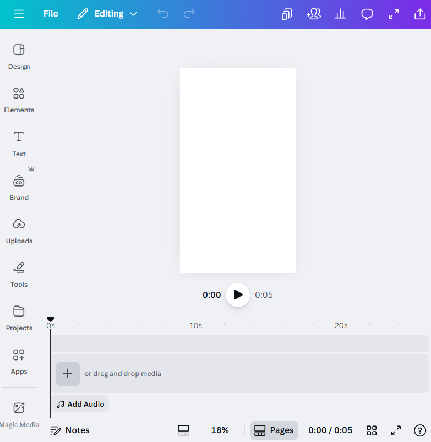431x442 pixels.
Task: Open the Elements panel in the sidebar
Action: [x=19, y=100]
